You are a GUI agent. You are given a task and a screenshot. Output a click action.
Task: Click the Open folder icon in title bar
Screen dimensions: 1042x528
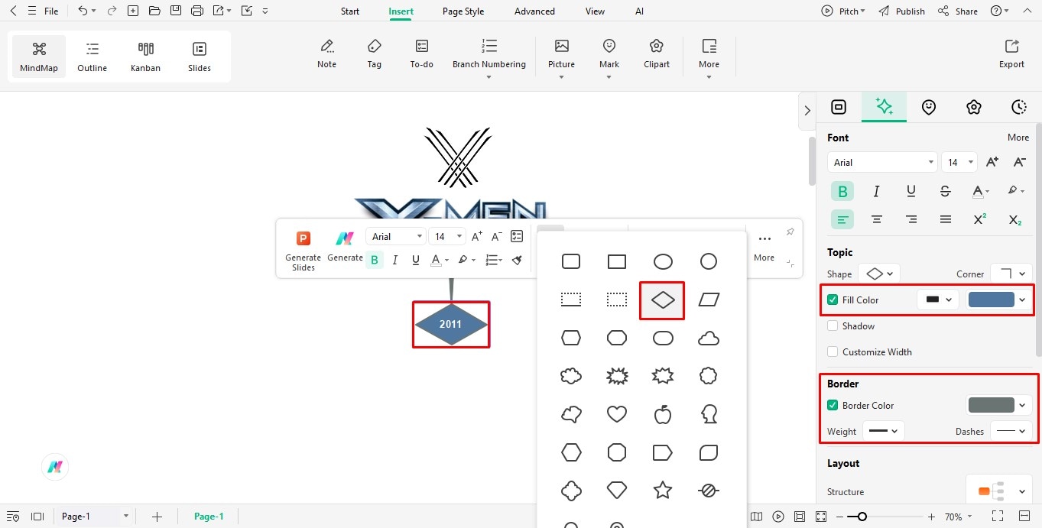click(154, 11)
